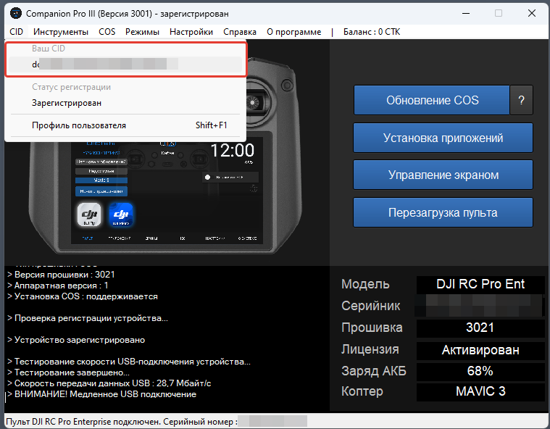Open the Настройки menu
The width and height of the screenshot is (550, 429).
(x=191, y=32)
